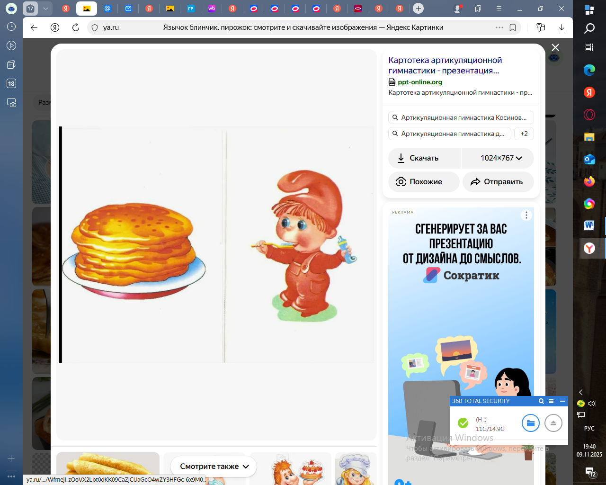Open the browser main menu (three lines)
606x485 pixels.
[499, 8]
